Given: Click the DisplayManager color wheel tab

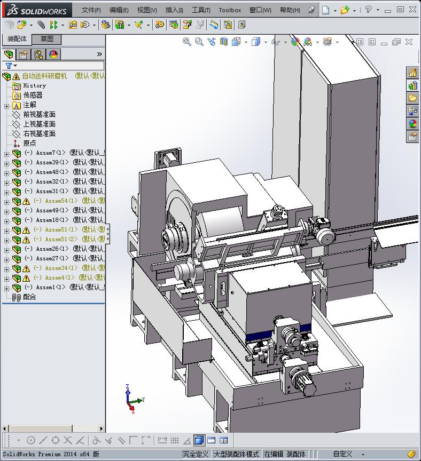Looking at the screenshot, I should [53, 54].
